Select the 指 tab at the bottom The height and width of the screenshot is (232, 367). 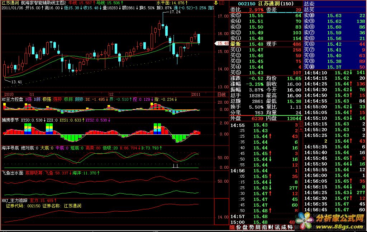[x=264, y=227]
